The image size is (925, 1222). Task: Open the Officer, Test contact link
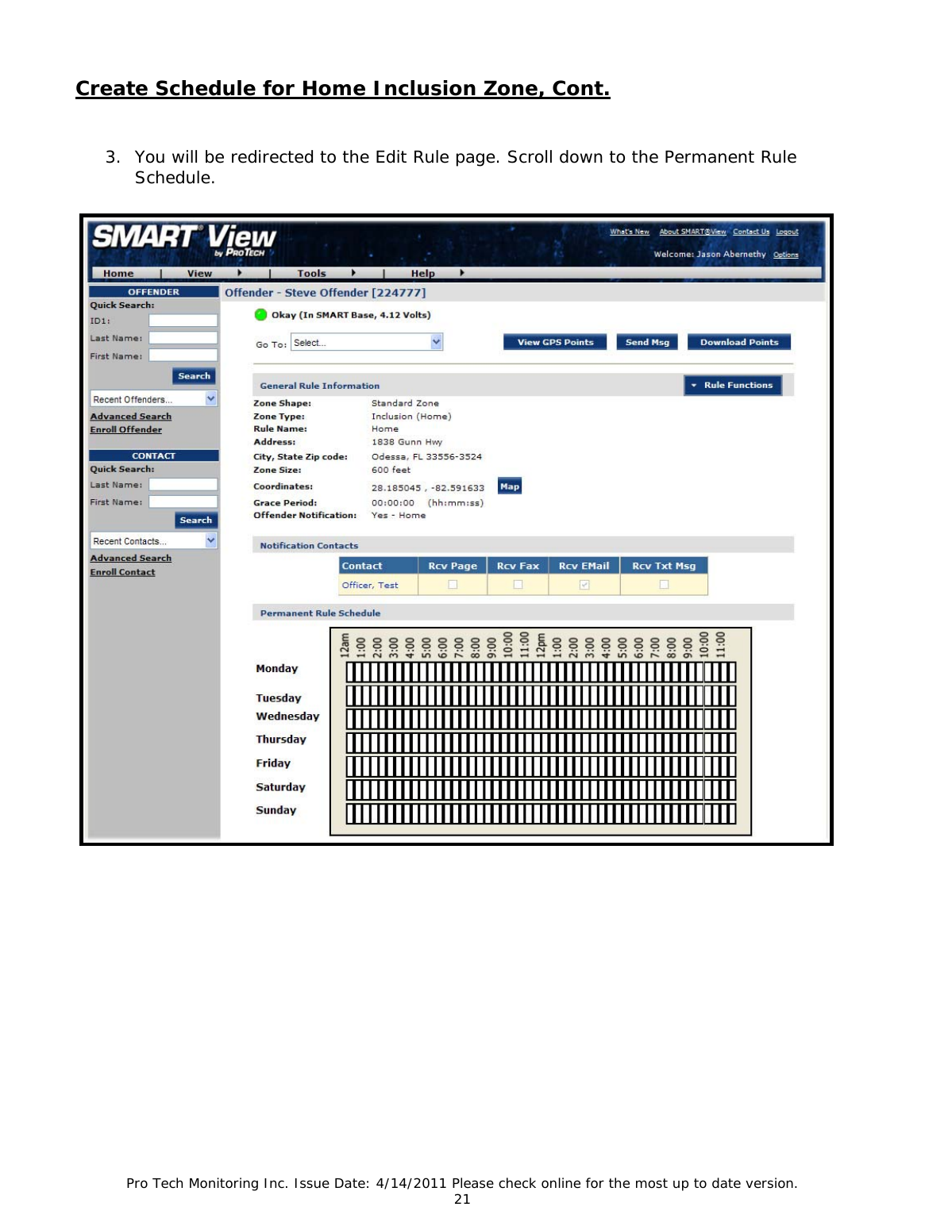pyautogui.click(x=370, y=586)
